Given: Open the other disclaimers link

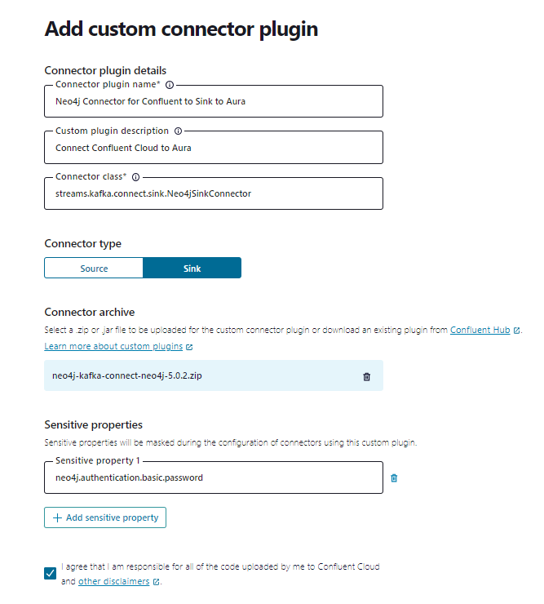Looking at the screenshot, I should [113, 581].
